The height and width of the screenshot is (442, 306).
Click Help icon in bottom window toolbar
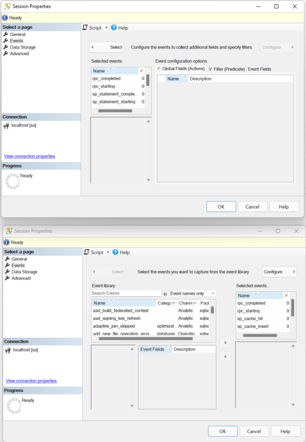(116, 252)
